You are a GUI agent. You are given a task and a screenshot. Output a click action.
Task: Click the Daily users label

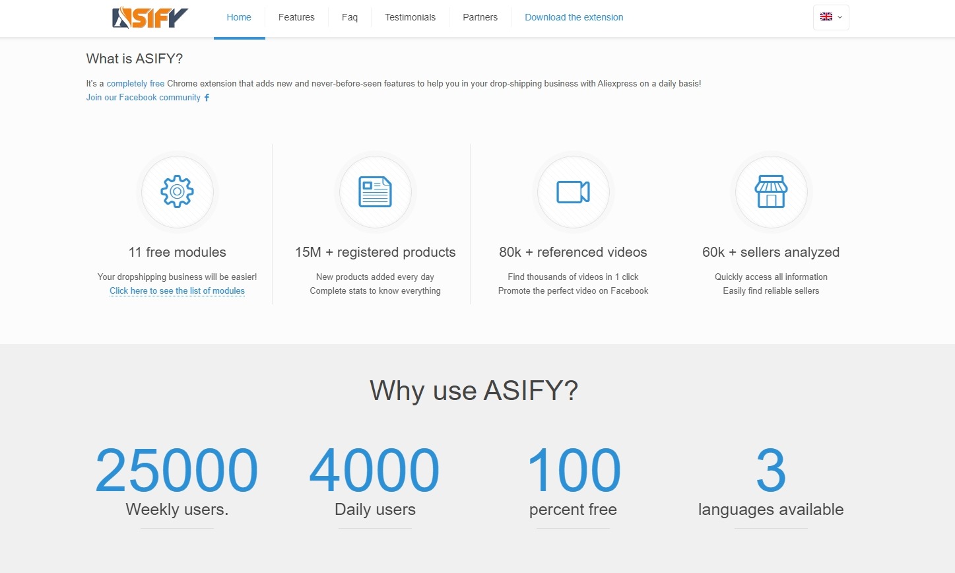click(375, 510)
